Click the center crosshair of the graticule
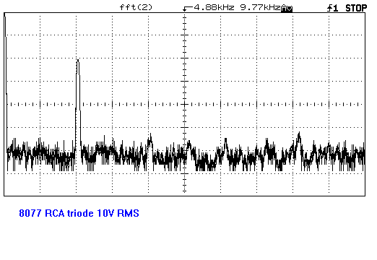The width and height of the screenshot is (377, 260). [185, 104]
